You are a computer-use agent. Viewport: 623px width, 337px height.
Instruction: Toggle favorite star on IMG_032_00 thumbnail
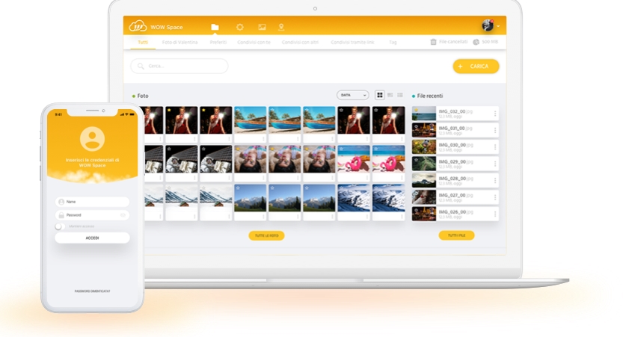[416, 109]
